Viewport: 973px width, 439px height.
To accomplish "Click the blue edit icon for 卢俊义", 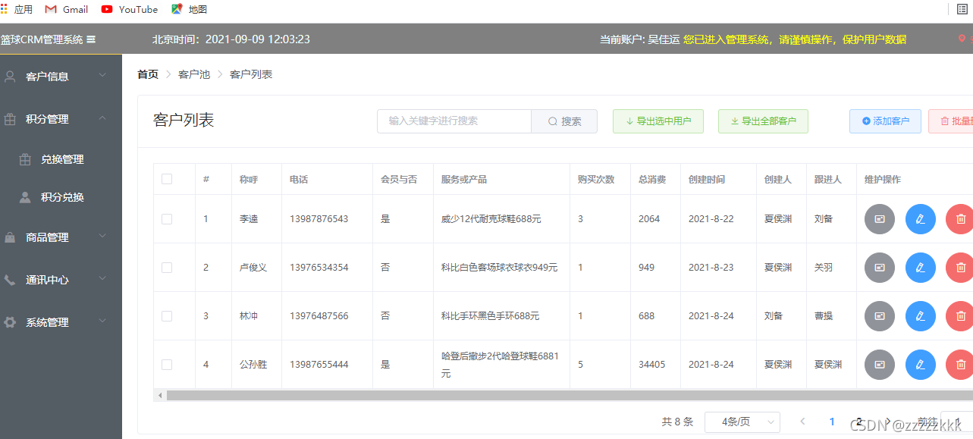I will click(921, 268).
